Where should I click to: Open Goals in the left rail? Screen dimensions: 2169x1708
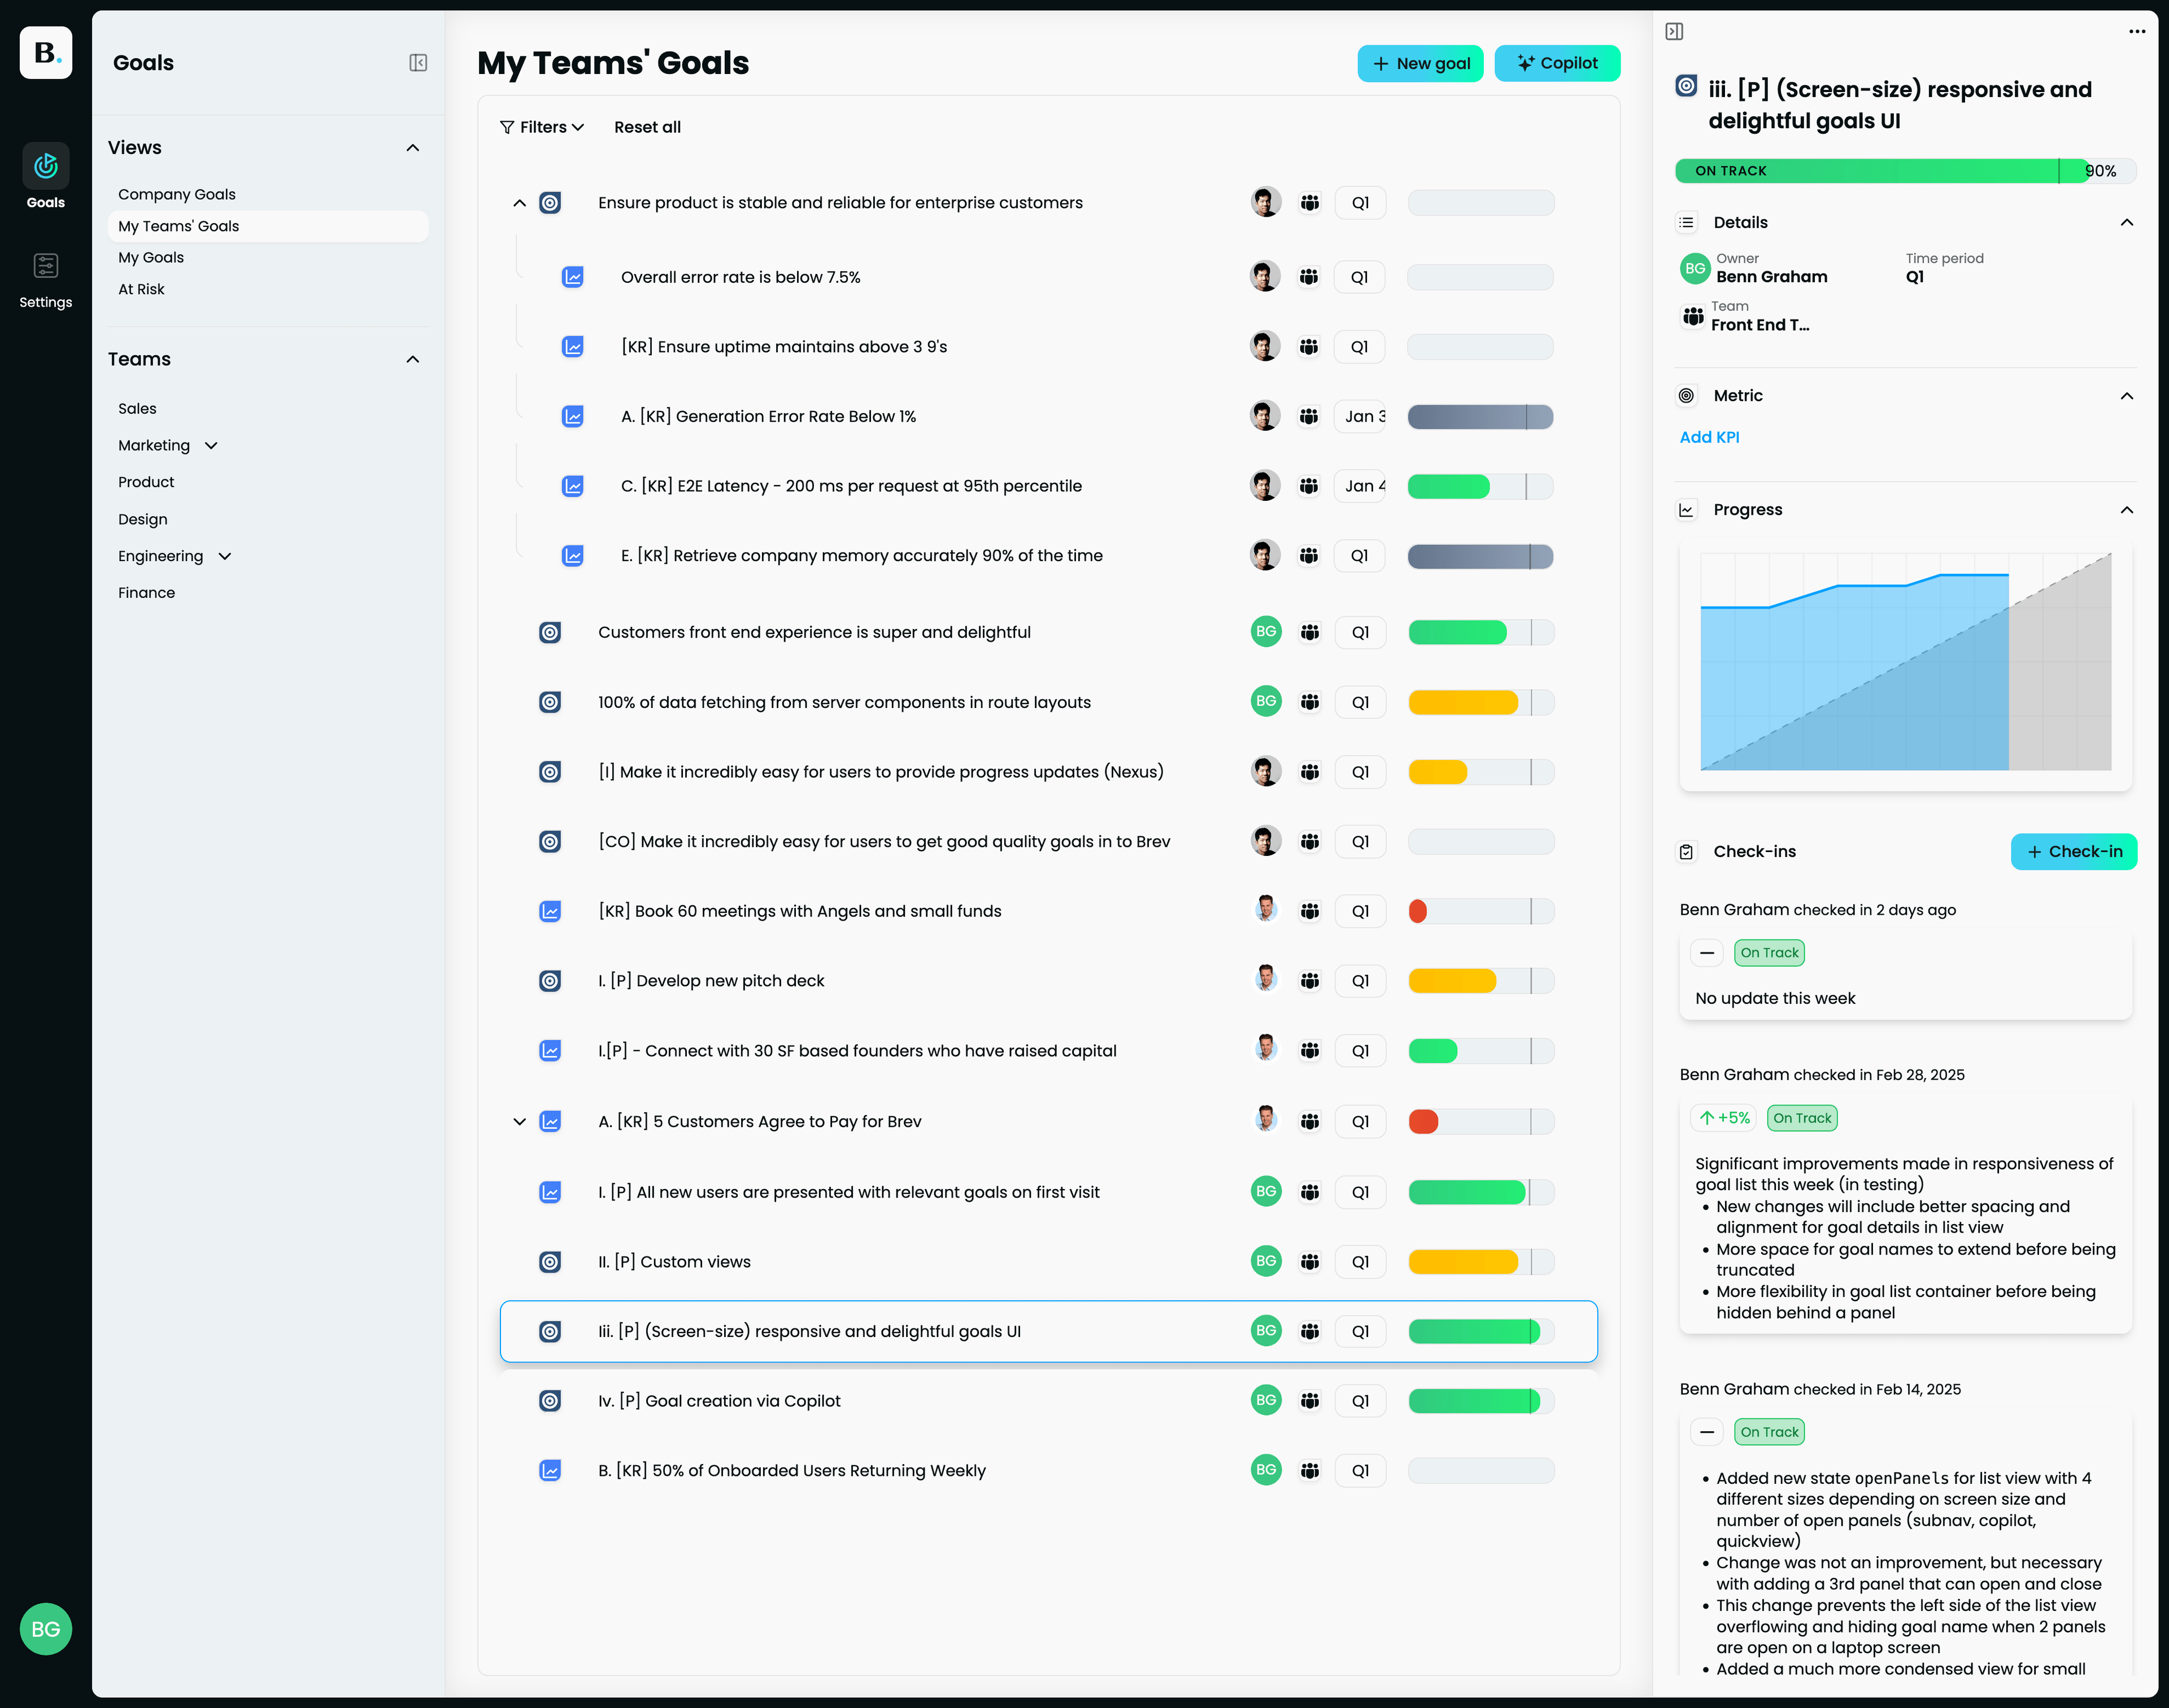coord(46,176)
